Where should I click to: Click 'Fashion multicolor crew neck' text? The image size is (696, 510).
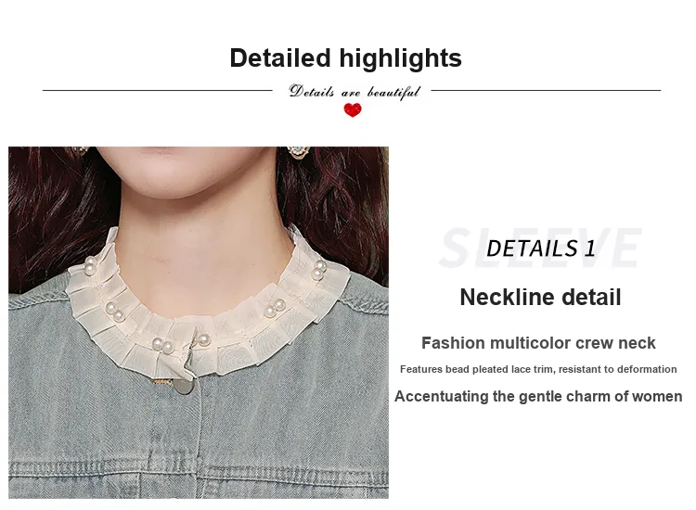tap(538, 343)
